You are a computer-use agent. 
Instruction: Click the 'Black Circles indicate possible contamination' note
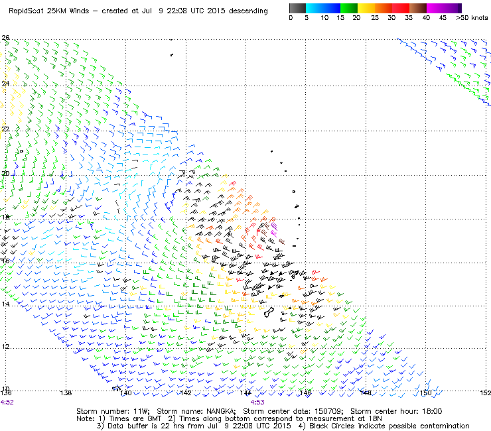(x=389, y=426)
